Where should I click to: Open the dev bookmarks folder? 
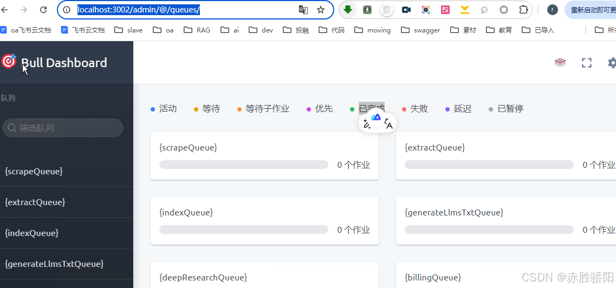tap(261, 30)
